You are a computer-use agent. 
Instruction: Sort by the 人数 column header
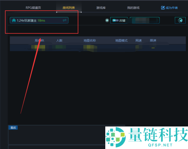pos(59,41)
